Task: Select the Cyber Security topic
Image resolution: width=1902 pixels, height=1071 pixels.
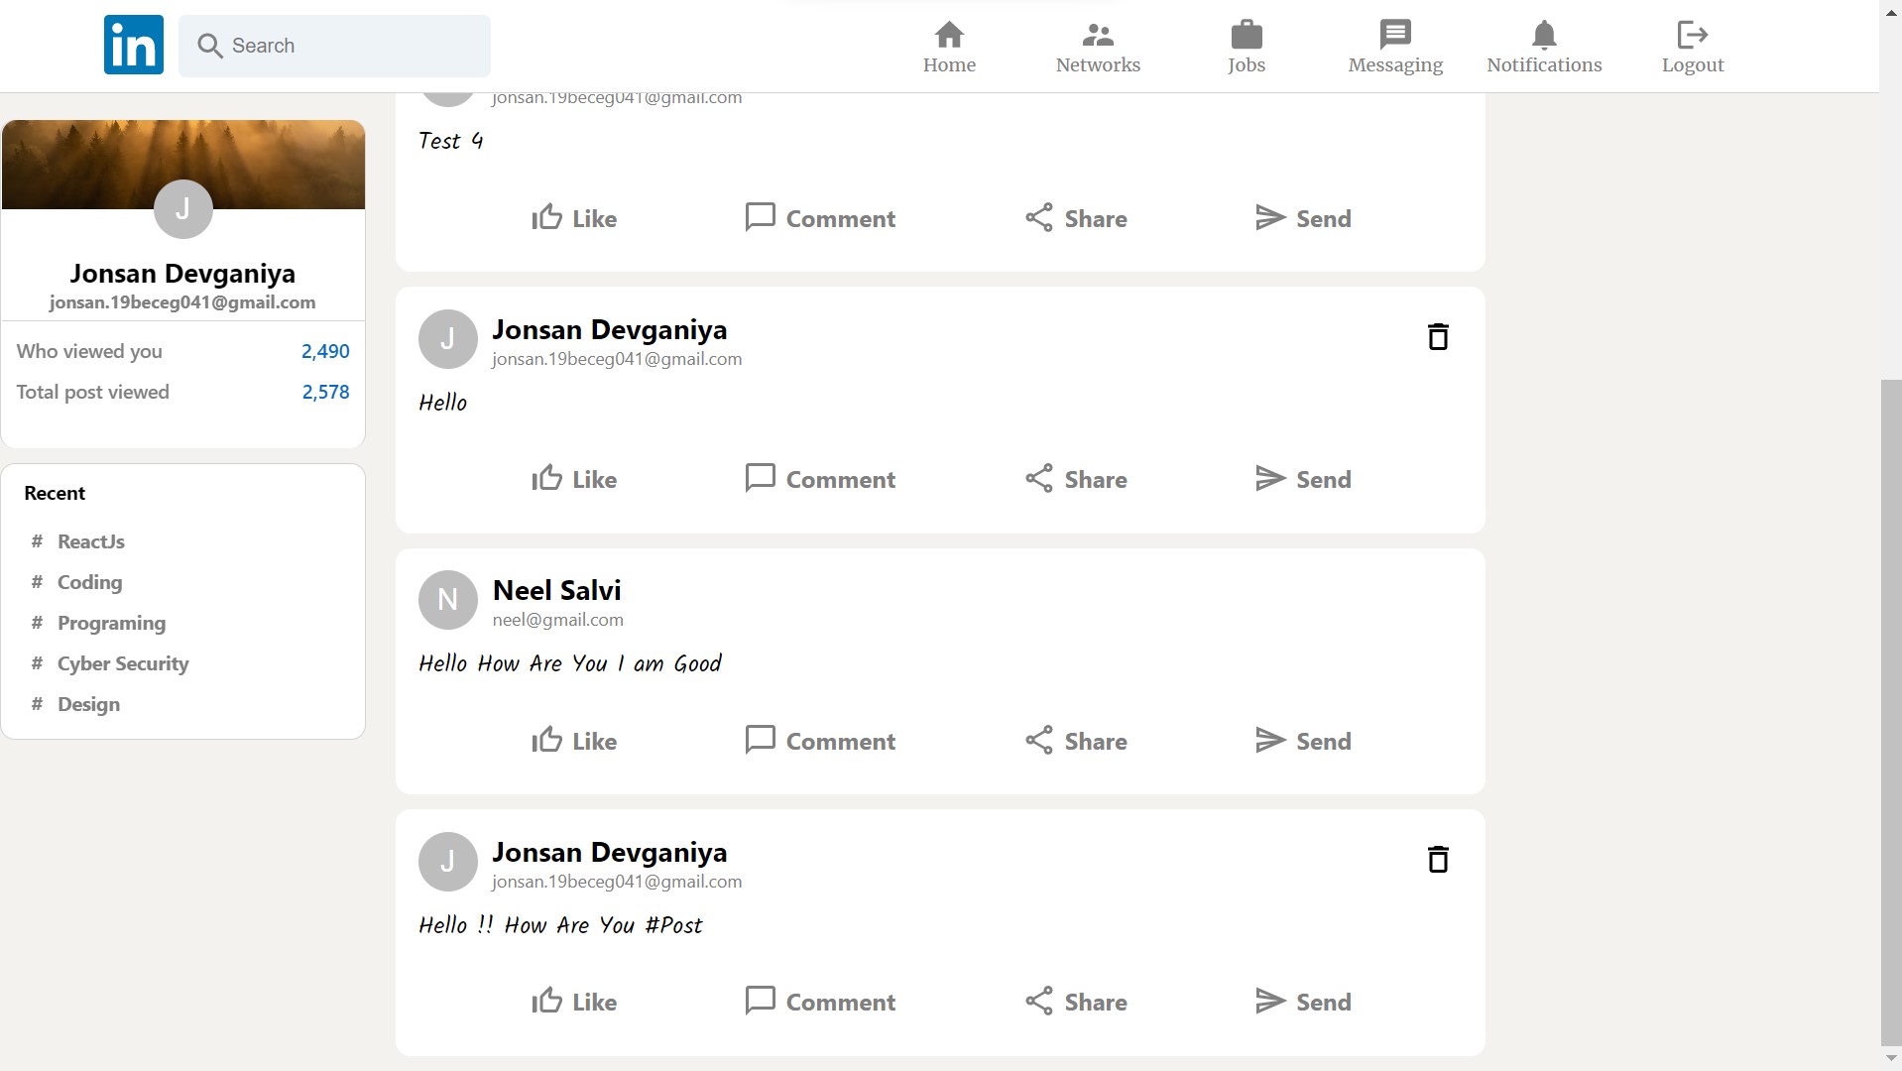Action: [x=122, y=663]
